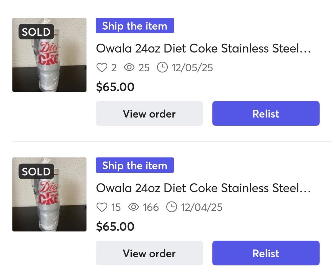Click the $65.00 price on the first listing
Image resolution: width=332 pixels, height=277 pixels.
click(115, 87)
